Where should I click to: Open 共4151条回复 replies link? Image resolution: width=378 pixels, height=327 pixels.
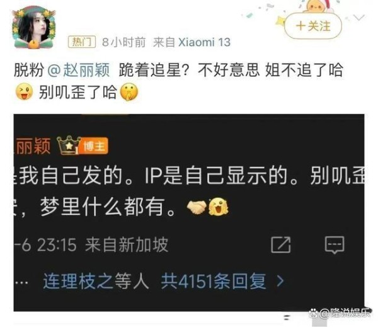tap(214, 281)
